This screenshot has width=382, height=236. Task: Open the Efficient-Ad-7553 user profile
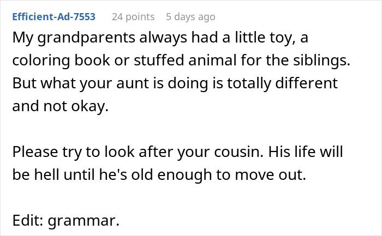(53, 17)
